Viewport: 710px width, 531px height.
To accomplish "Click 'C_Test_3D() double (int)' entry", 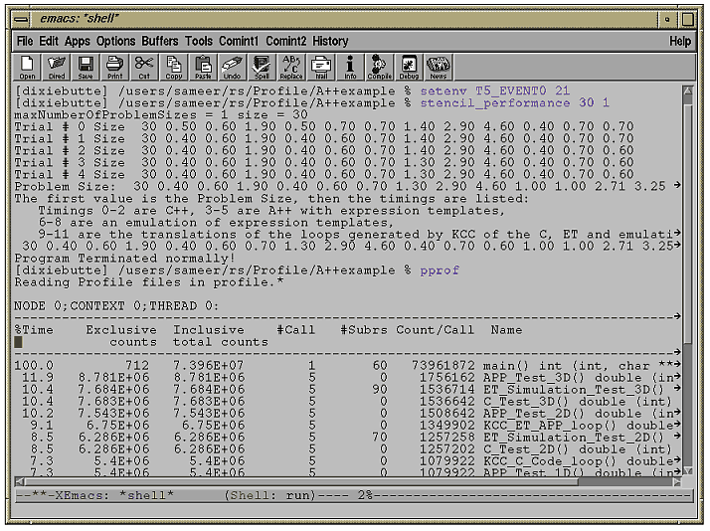I will (x=577, y=402).
